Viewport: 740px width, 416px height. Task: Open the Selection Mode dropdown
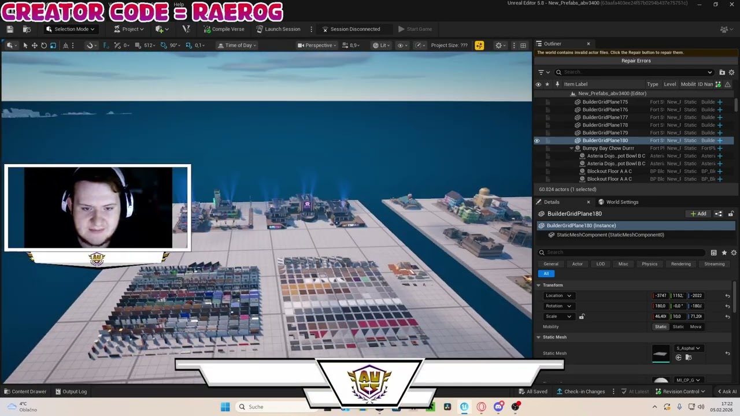click(x=71, y=29)
